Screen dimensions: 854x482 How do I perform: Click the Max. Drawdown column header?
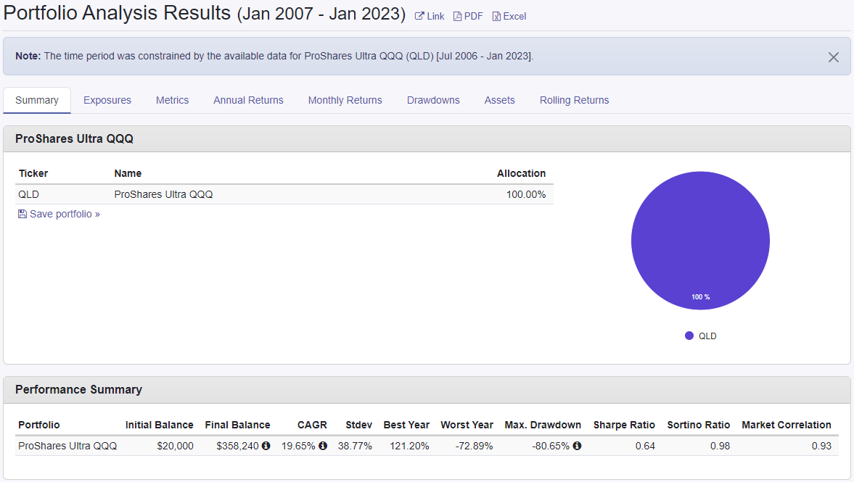point(543,425)
